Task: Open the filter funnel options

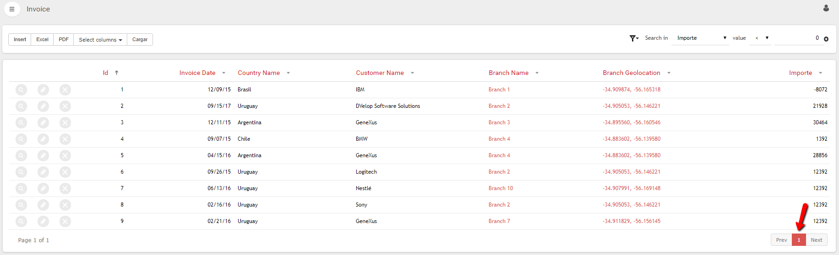Action: click(634, 38)
